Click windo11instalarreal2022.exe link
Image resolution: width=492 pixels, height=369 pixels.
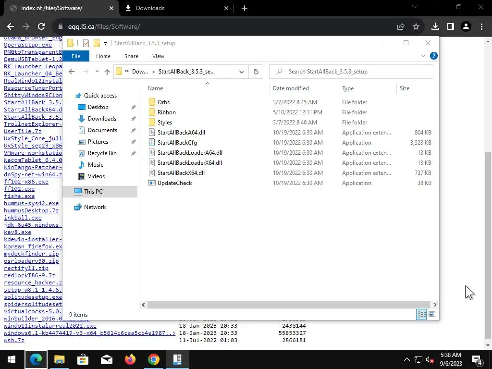(x=50, y=326)
